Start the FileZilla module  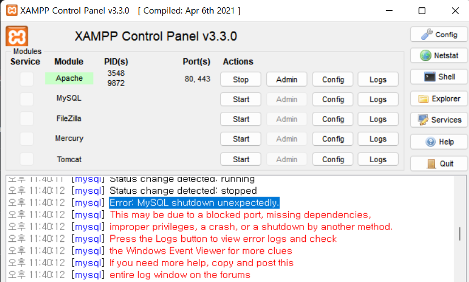pos(241,119)
